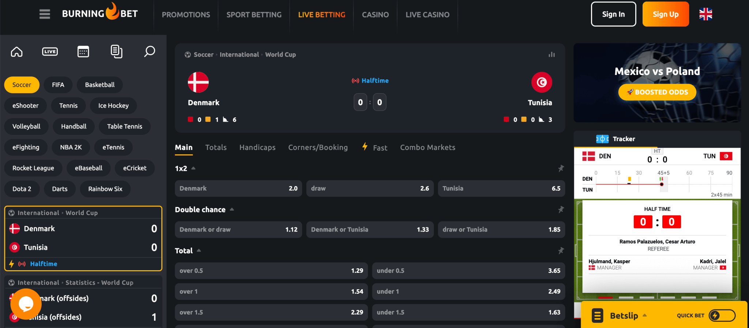The image size is (749, 328).
Task: Pin the Total market
Action: (561, 250)
